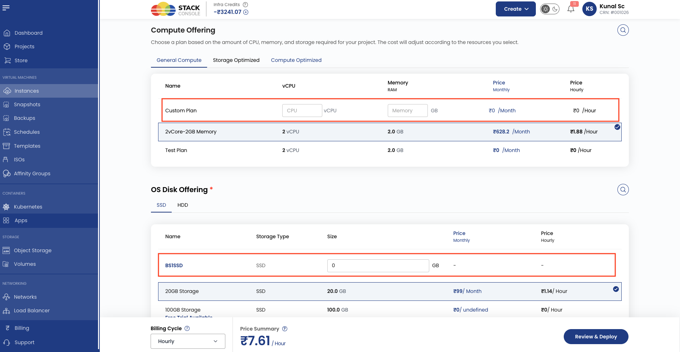This screenshot has width=680, height=352.
Task: Open Volumes in the sidebar
Action: 25,264
